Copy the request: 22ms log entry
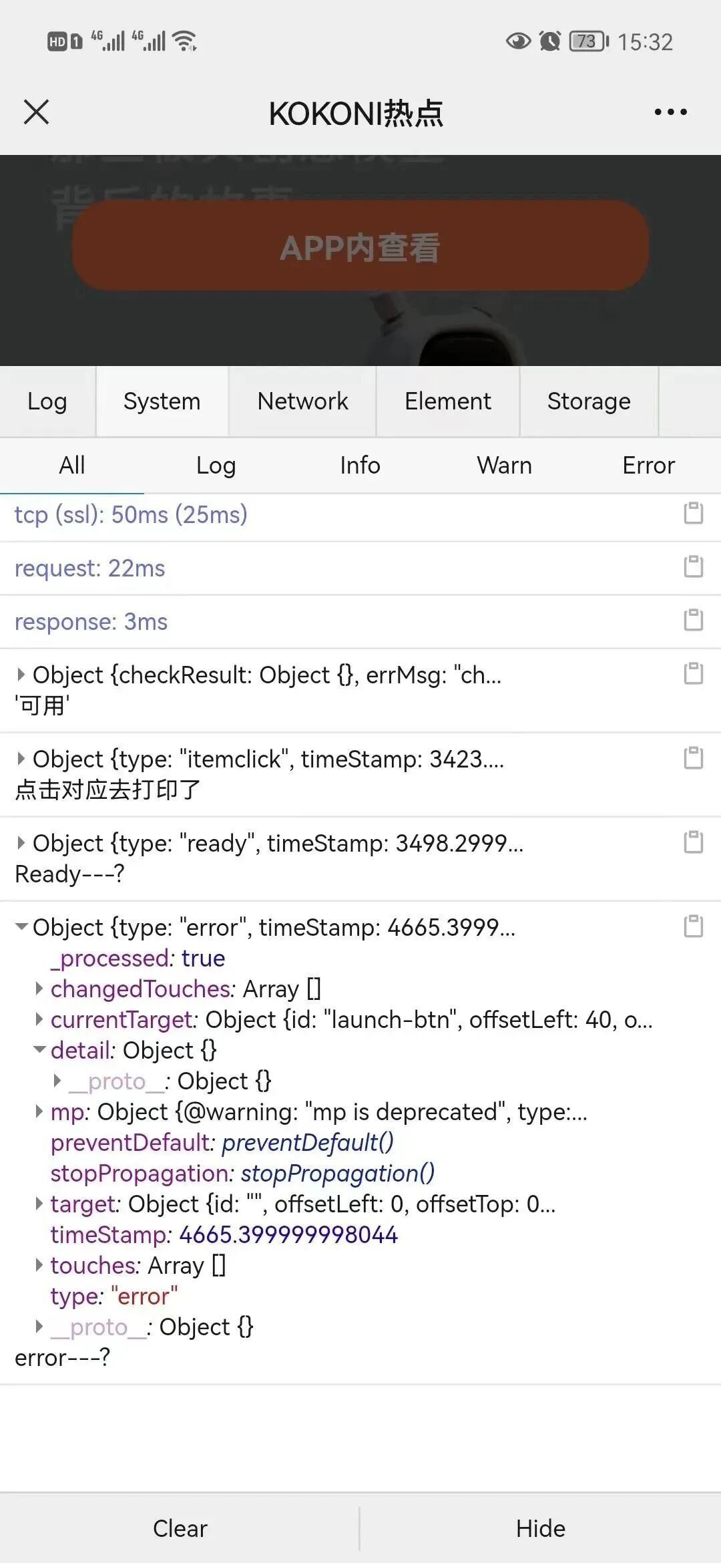The width and height of the screenshot is (721, 1563). [x=694, y=566]
